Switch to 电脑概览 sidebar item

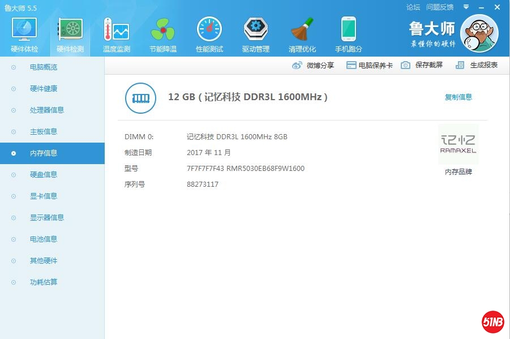pos(44,67)
